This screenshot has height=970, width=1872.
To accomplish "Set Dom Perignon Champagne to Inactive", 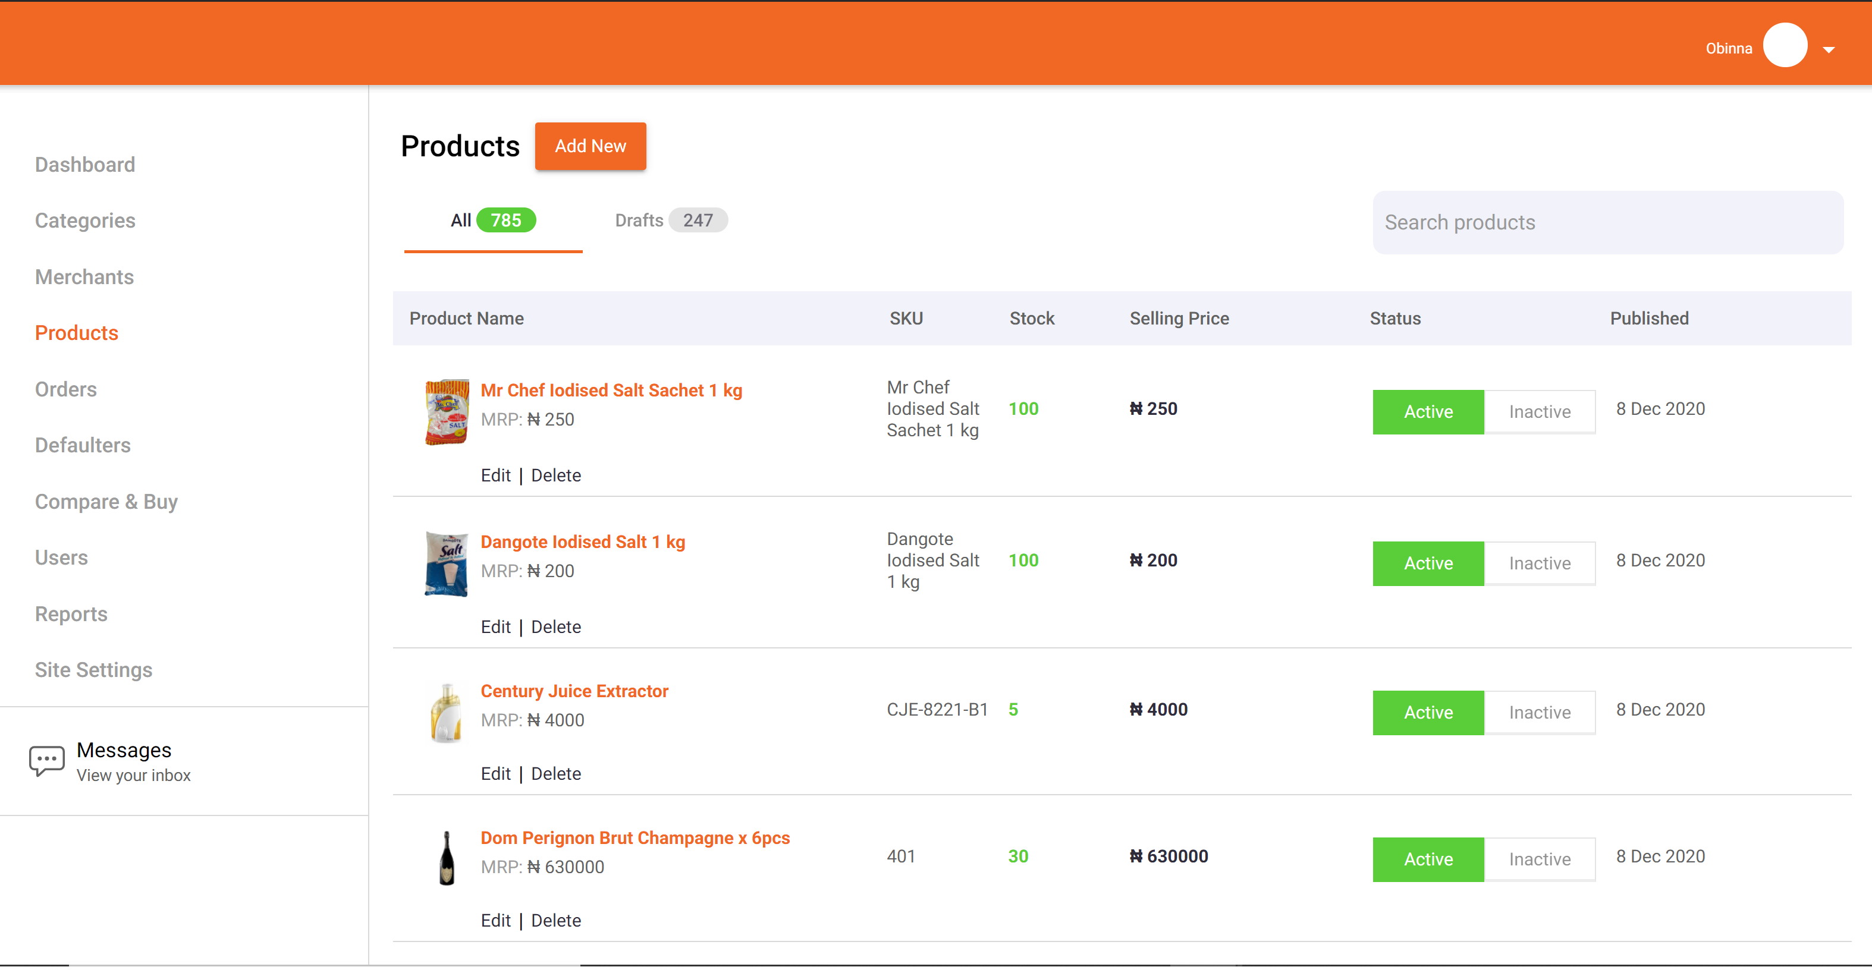I will pyautogui.click(x=1539, y=859).
